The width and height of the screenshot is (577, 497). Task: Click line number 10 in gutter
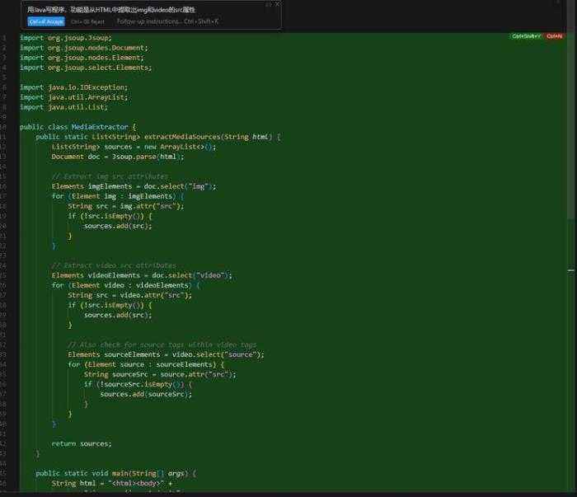pyautogui.click(x=3, y=127)
